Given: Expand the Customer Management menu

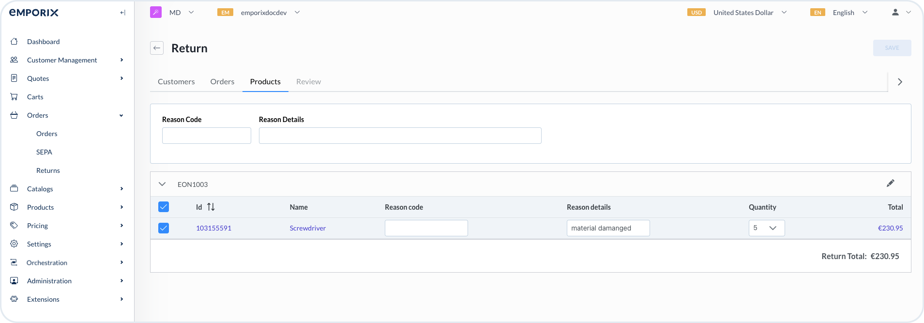Looking at the screenshot, I should (62, 60).
